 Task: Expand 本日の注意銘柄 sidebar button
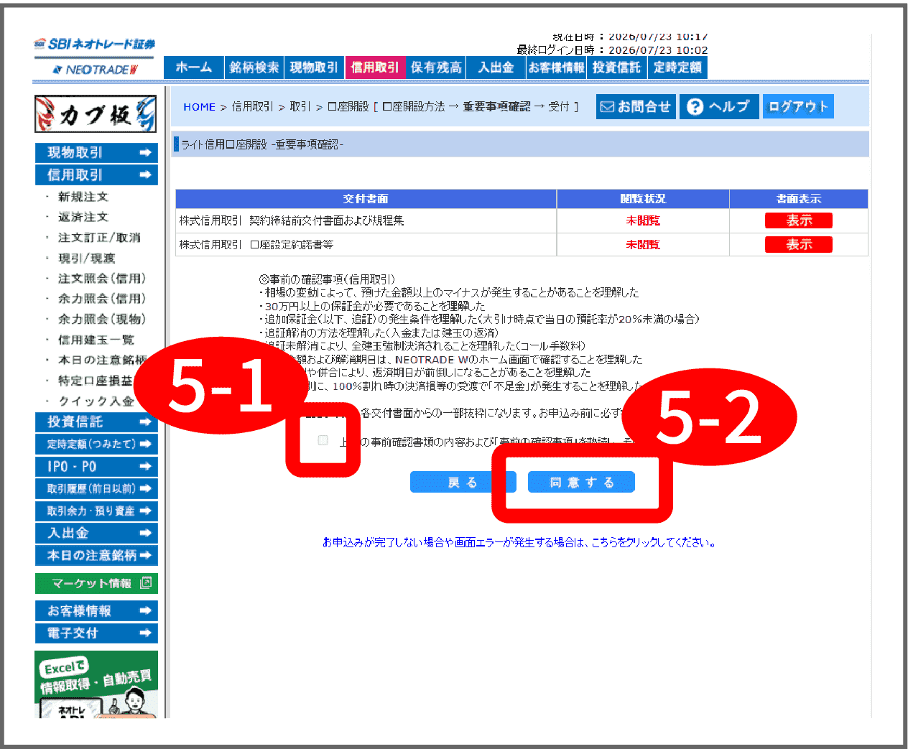coord(96,555)
